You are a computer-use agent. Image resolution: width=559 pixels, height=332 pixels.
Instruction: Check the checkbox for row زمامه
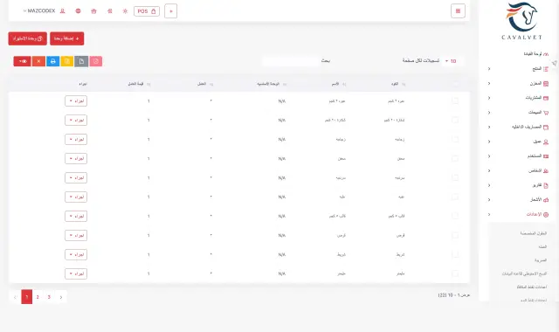coord(455,139)
